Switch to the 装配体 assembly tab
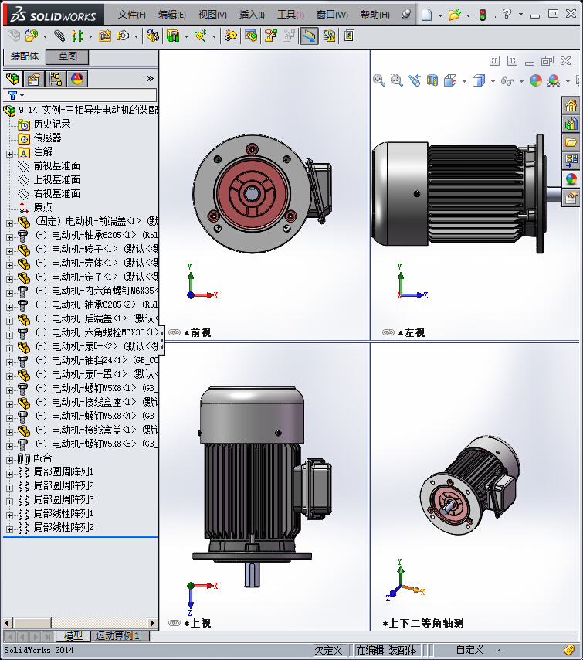Image resolution: width=583 pixels, height=660 pixels. coord(25,56)
